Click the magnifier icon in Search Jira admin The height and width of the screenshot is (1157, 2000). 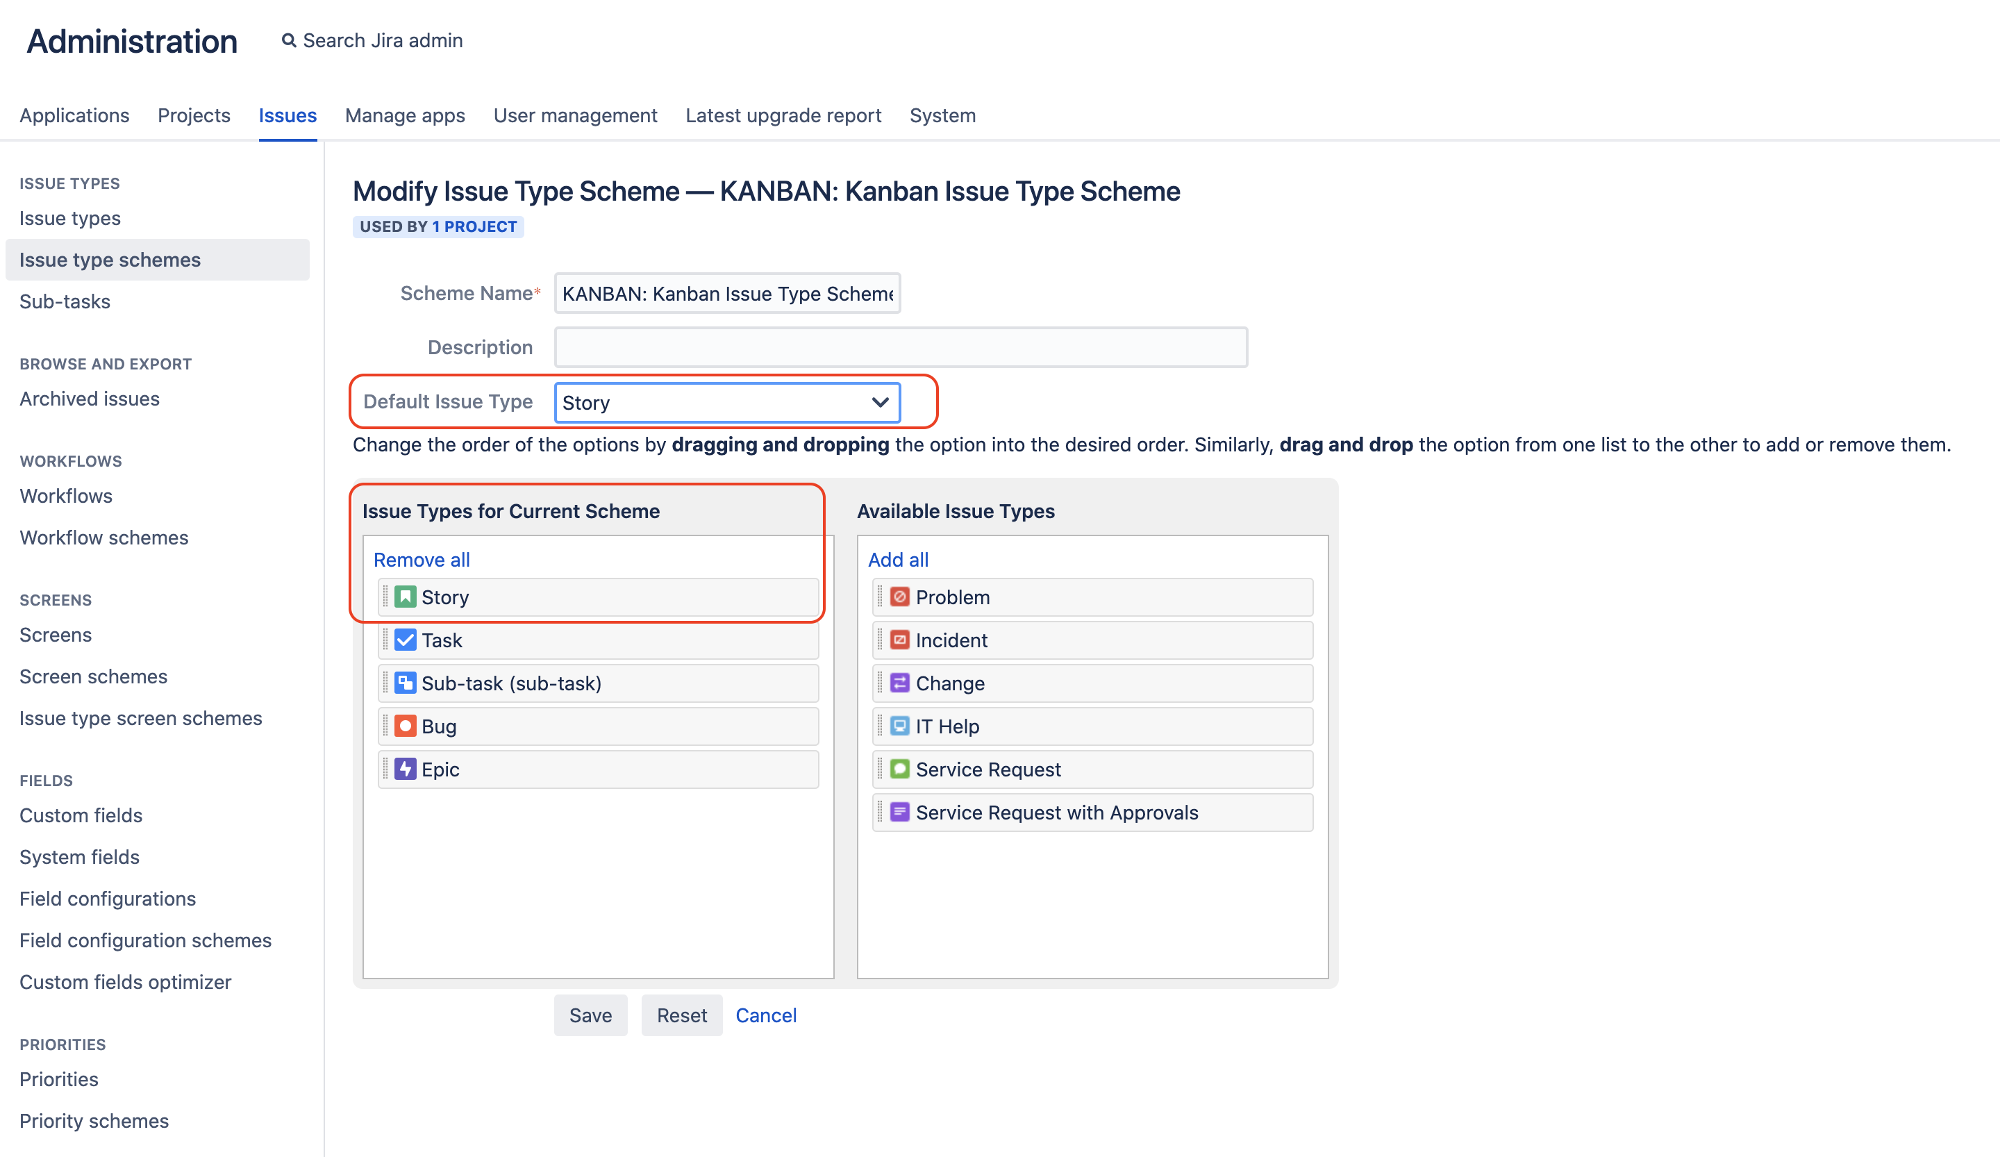(x=289, y=40)
